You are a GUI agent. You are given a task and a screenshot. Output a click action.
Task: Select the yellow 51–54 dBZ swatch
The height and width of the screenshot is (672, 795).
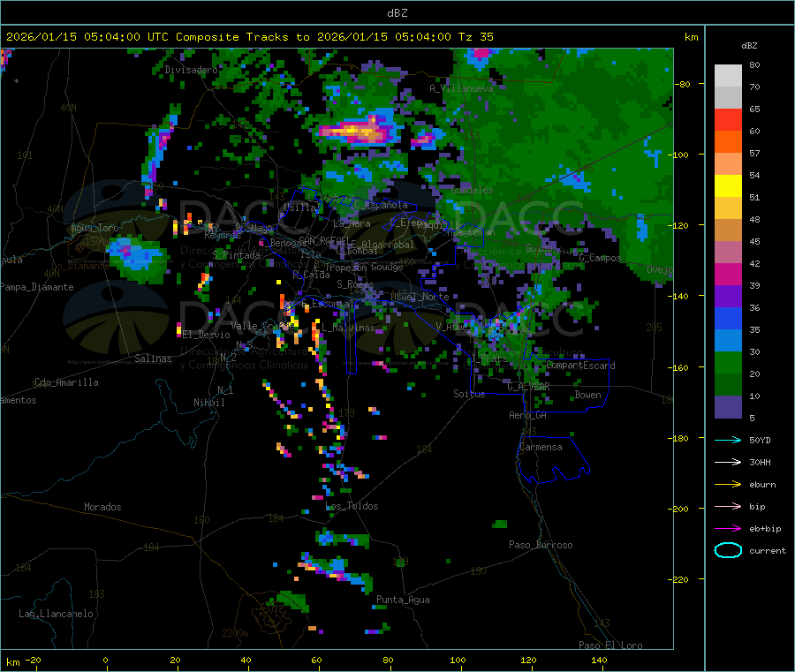(728, 186)
